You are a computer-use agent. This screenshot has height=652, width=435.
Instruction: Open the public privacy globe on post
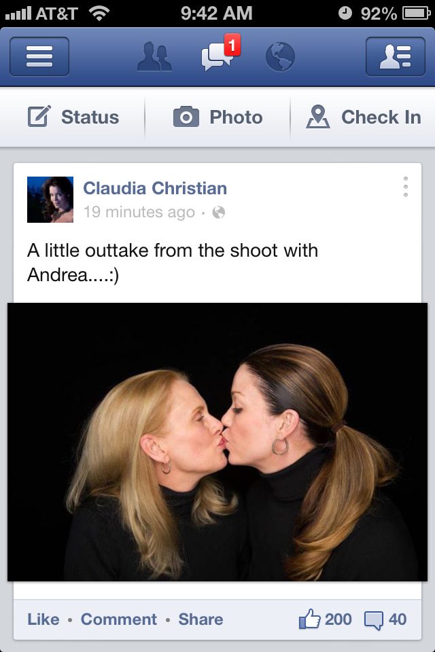(x=219, y=213)
